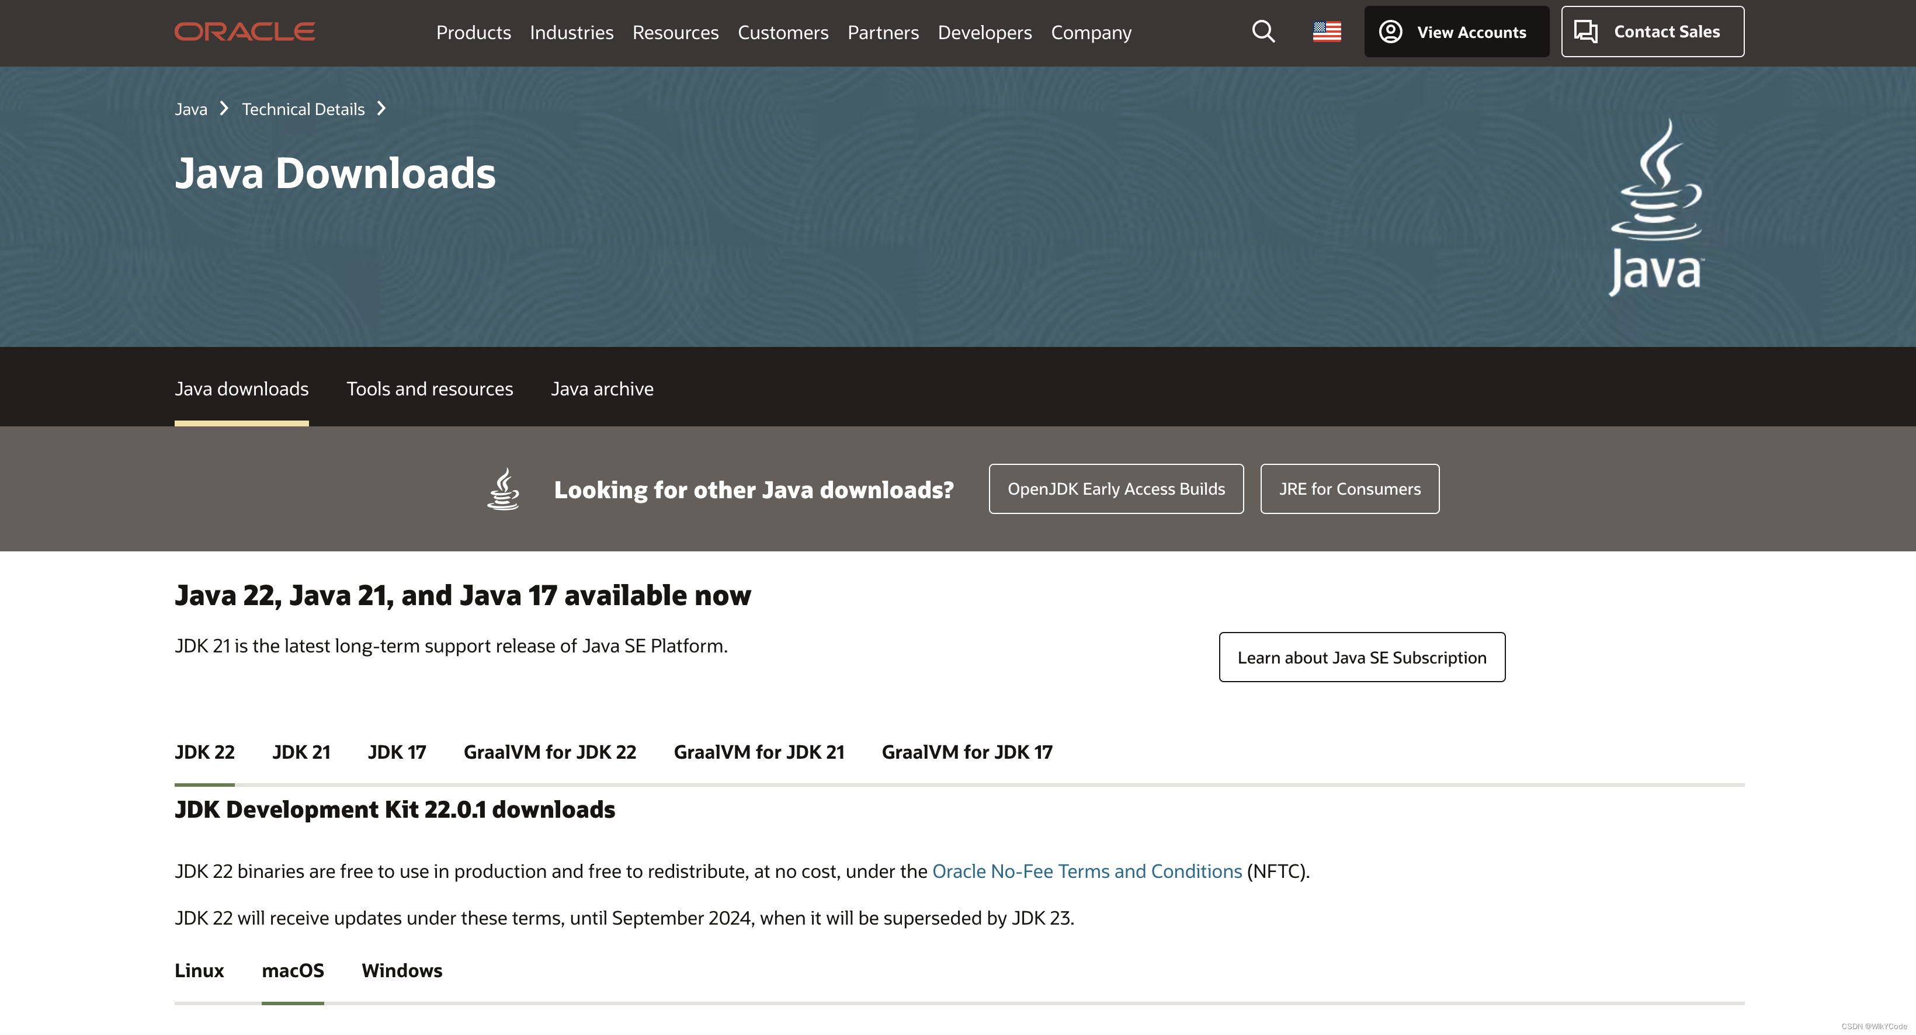The height and width of the screenshot is (1035, 1916).
Task: Click the Oracle logo
Action: (245, 32)
